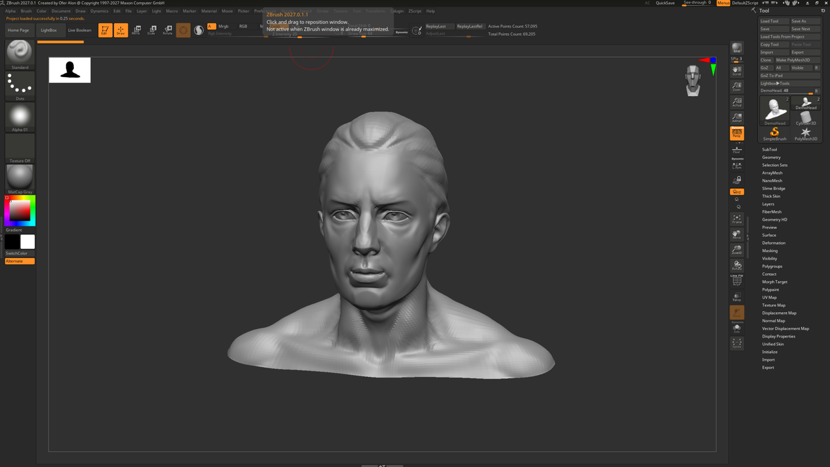Toggle Perspective (Persp) view
Screen dimensions: 830x467
(737, 133)
